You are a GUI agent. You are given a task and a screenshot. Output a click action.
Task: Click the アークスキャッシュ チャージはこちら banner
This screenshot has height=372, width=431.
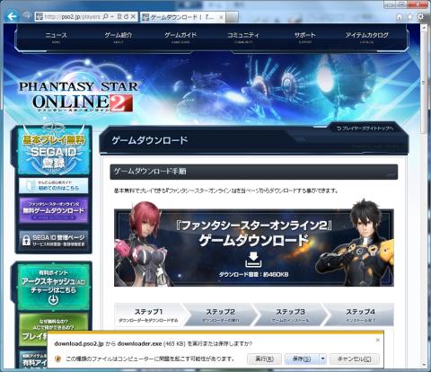pyautogui.click(x=53, y=287)
